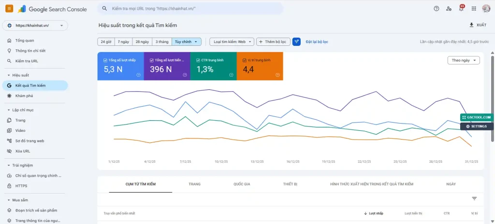Click the Thêm bộ lọc button
Screen dimensions: 495x224
[x=273, y=42]
